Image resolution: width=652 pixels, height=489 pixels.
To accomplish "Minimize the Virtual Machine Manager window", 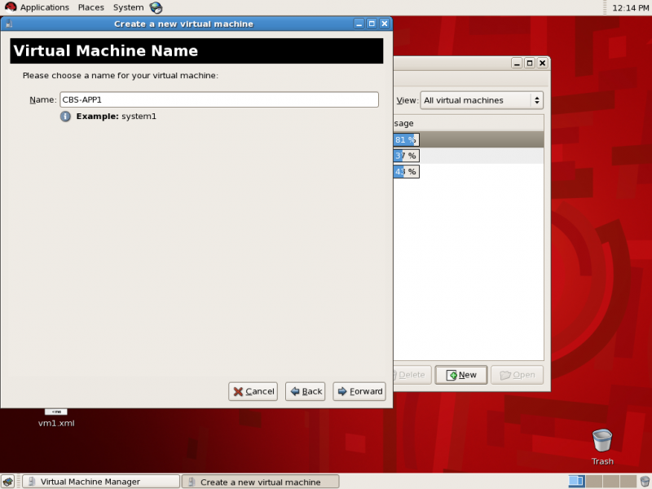I will [x=517, y=63].
